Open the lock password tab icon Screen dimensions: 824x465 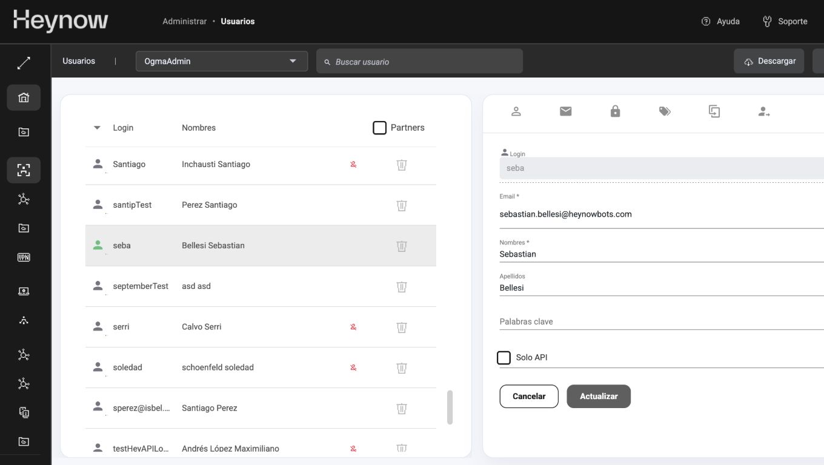pyautogui.click(x=615, y=111)
